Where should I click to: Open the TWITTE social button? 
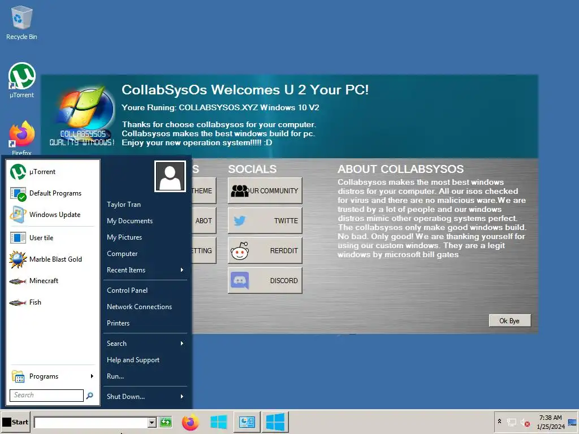pyautogui.click(x=265, y=221)
